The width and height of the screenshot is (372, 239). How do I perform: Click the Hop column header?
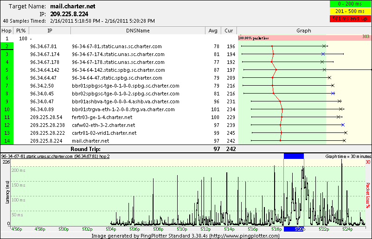tap(7, 31)
